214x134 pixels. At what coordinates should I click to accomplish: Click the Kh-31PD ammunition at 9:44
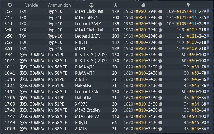[x=56, y=55]
